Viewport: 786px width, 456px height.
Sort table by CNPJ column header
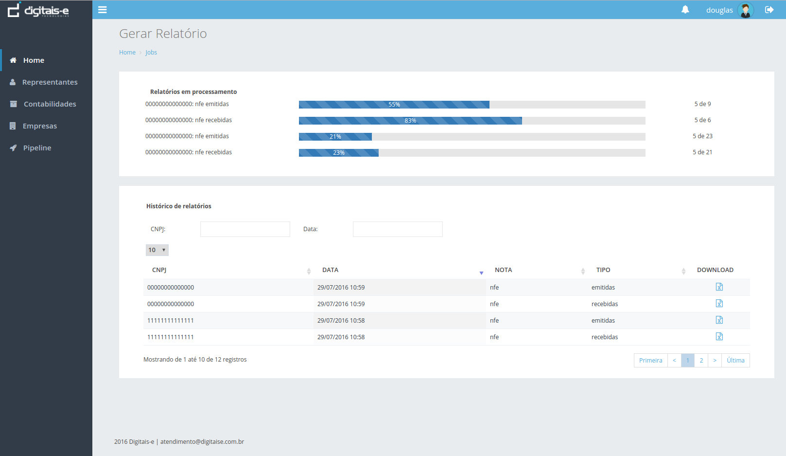point(159,270)
